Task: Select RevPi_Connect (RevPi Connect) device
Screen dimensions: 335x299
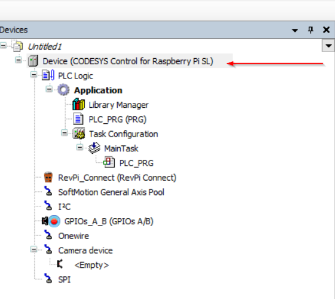Action: [117, 178]
